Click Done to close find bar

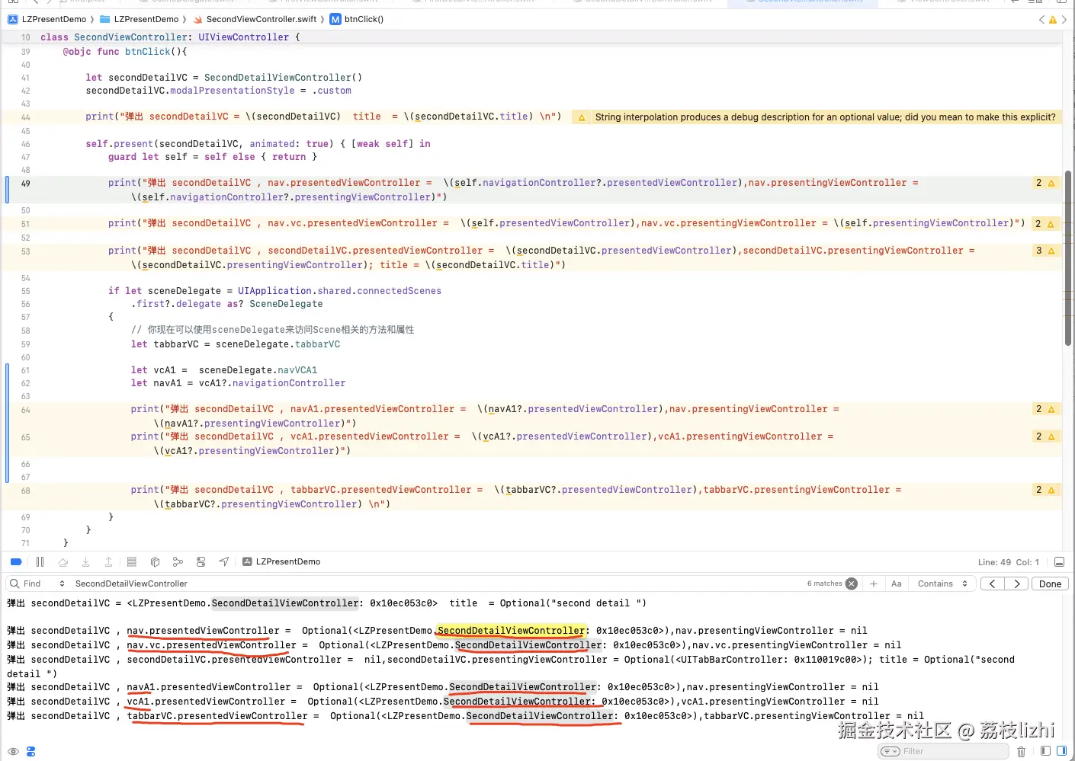point(1050,584)
